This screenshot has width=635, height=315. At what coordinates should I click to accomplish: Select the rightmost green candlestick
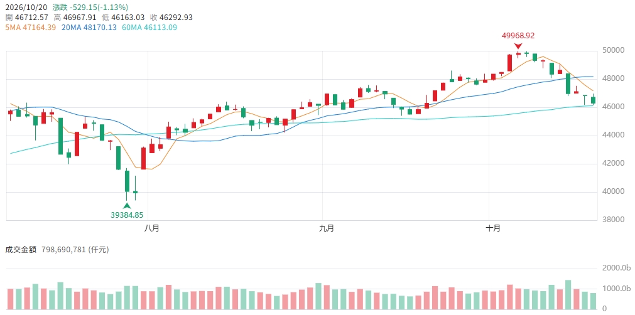point(594,100)
